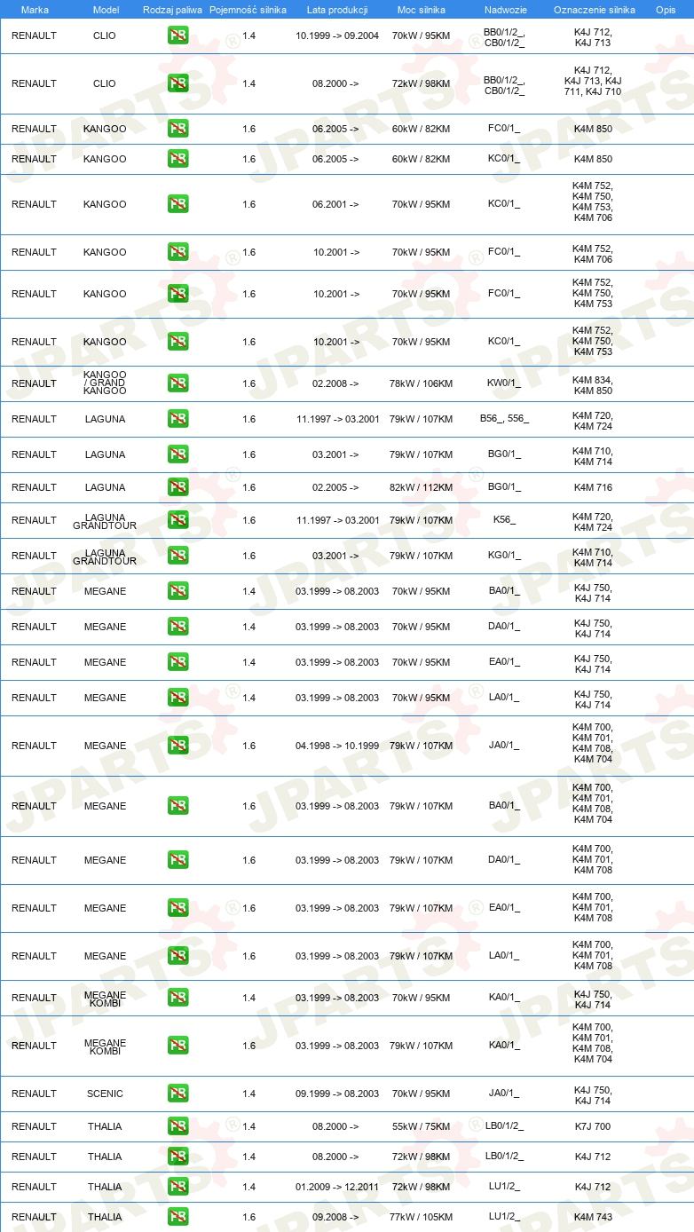The image size is (694, 1232).
Task: Click the fuel icon for Kangoo KC0/1_ K4M 850
Action: [x=178, y=159]
